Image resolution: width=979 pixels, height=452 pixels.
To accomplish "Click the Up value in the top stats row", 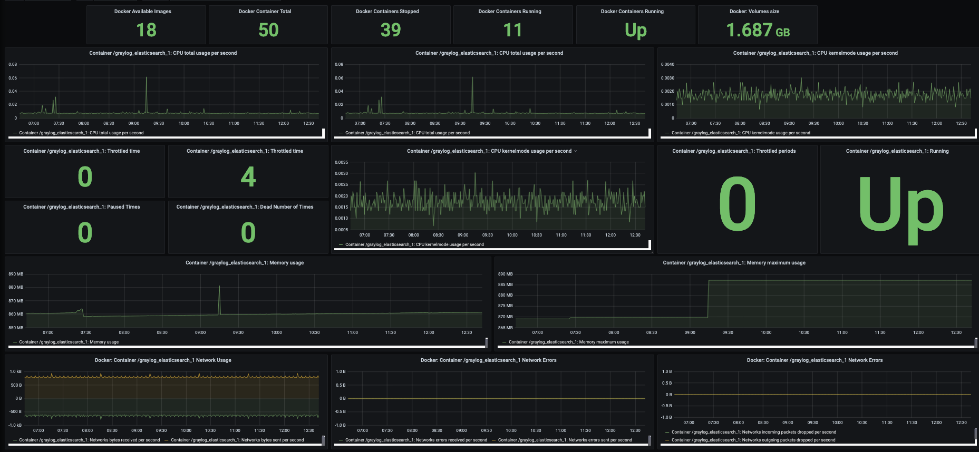I will (x=636, y=31).
